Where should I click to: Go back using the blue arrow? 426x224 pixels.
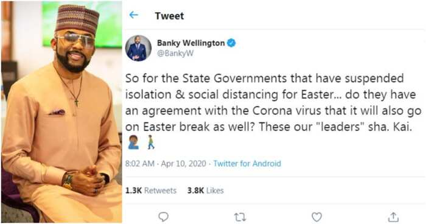click(134, 15)
